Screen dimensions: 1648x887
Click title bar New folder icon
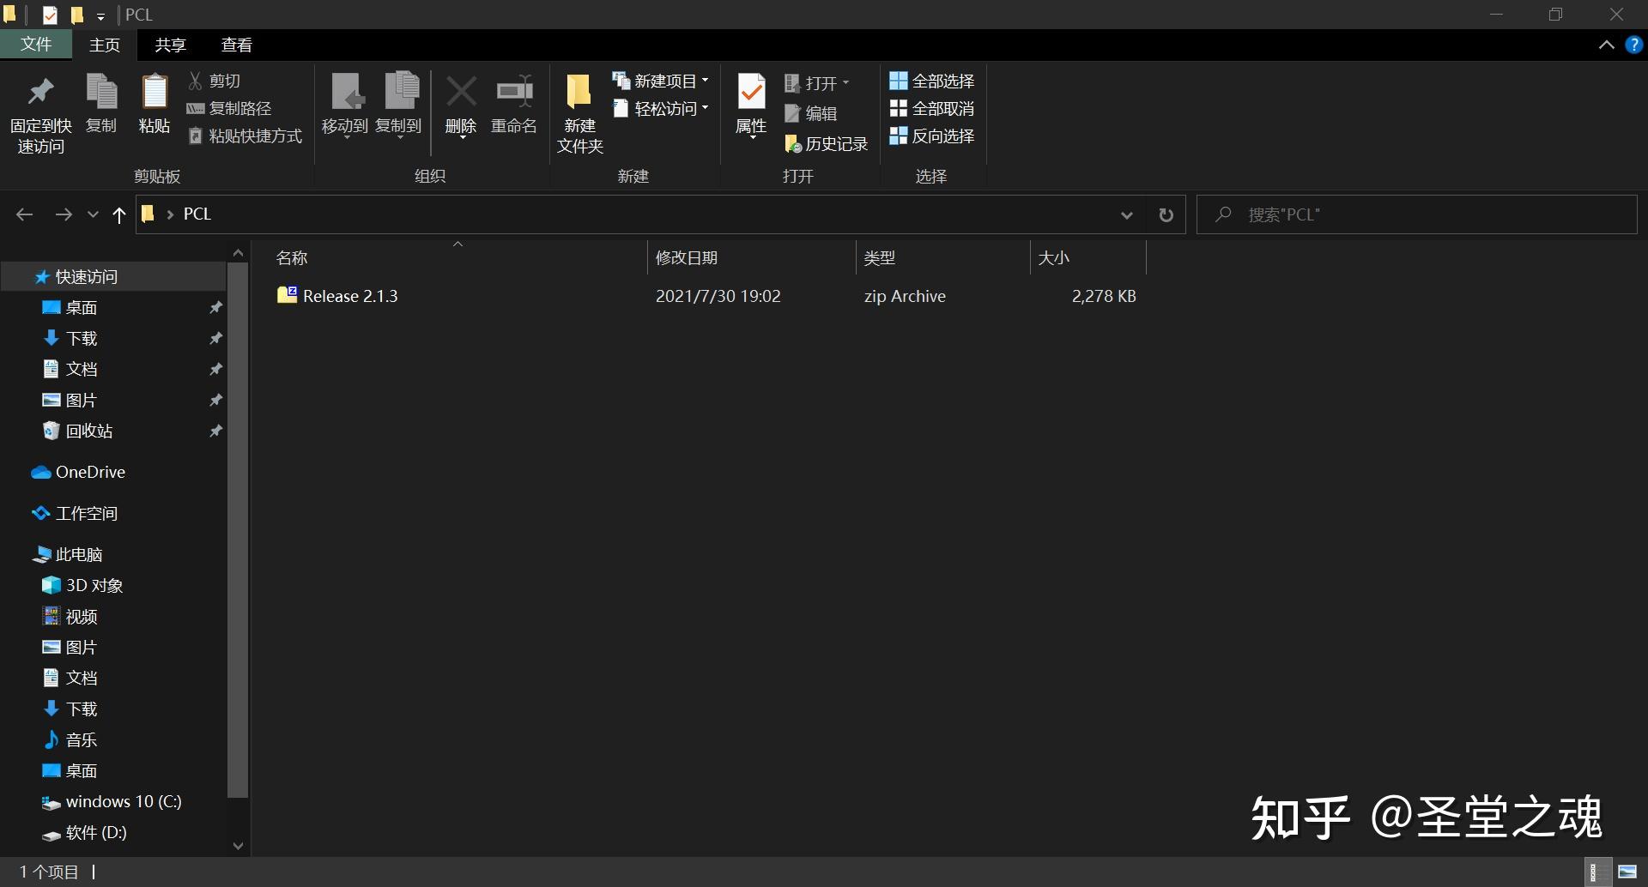(77, 15)
